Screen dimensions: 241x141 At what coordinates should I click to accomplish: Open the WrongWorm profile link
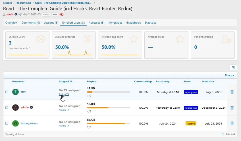tap(29, 123)
